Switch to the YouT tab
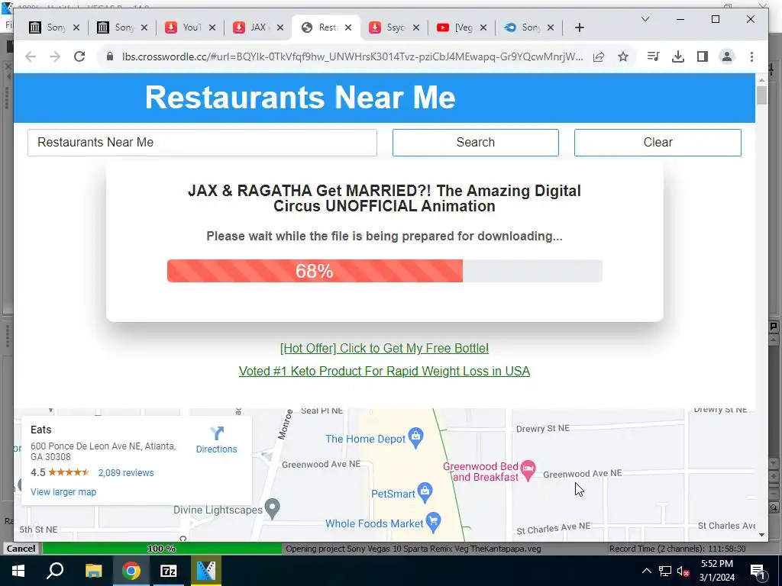 point(183,27)
